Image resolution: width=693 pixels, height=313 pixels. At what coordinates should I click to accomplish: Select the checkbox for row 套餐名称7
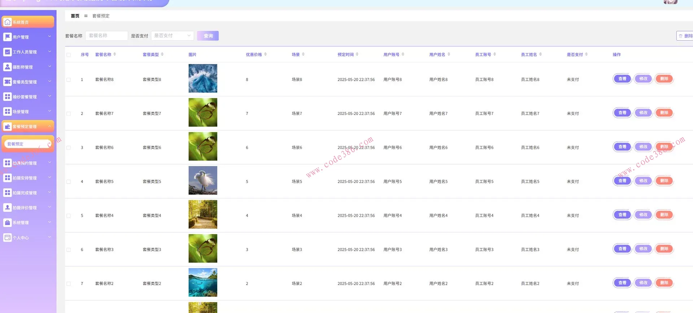point(69,113)
